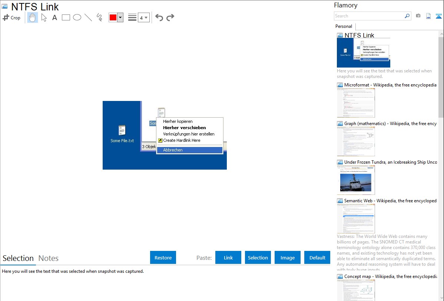Pick the freehand scribble tool
The height and width of the screenshot is (301, 444).
(x=99, y=17)
